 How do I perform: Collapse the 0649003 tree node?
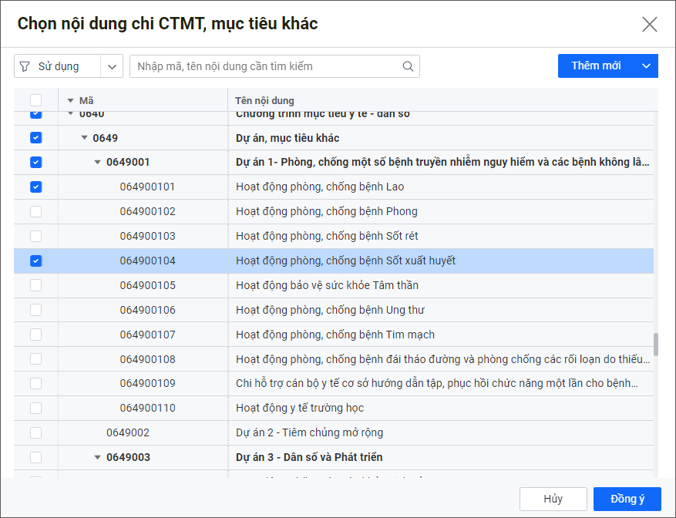(98, 457)
